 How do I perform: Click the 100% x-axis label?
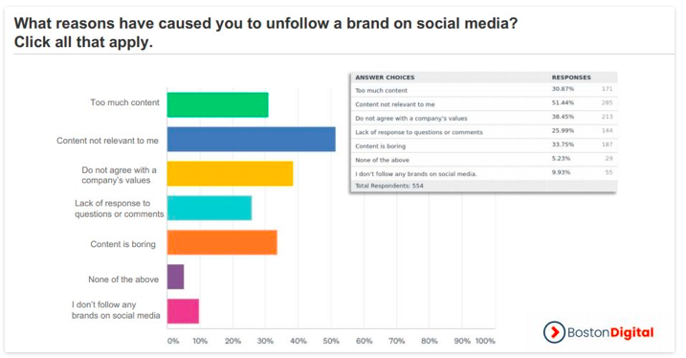[x=485, y=341]
